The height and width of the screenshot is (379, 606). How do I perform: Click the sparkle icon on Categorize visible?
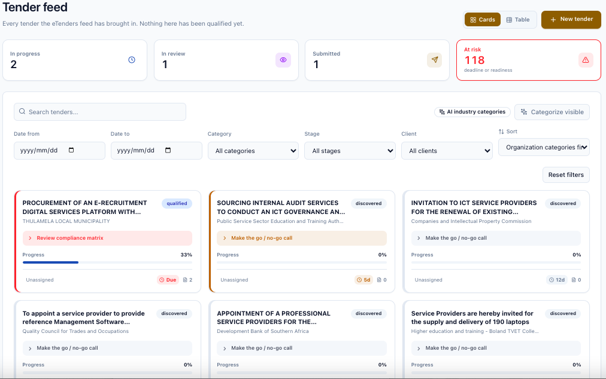click(524, 112)
